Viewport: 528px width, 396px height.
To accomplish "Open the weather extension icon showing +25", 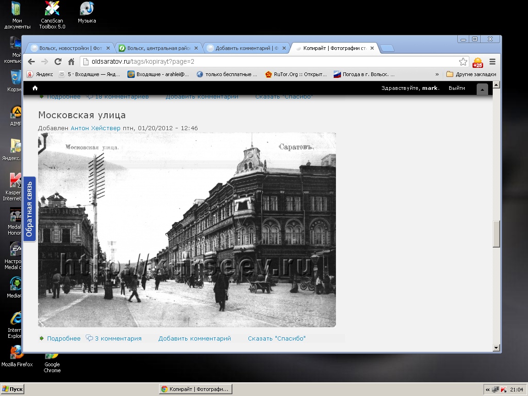I will [x=478, y=62].
